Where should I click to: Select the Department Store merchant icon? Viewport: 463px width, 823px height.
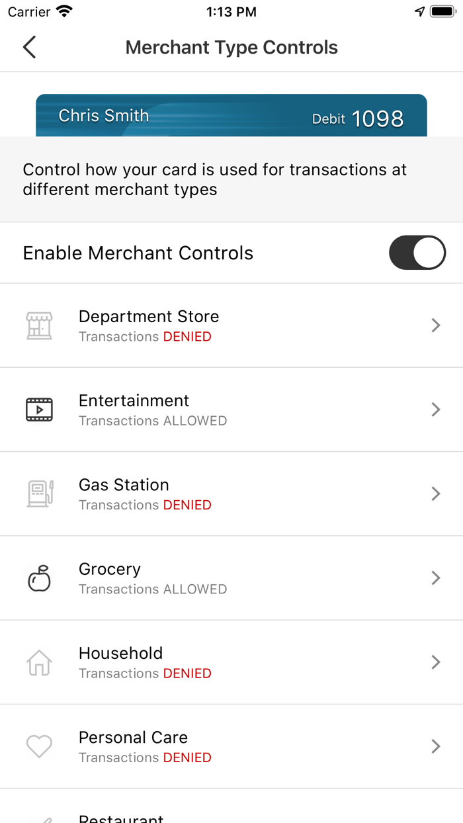coord(39,325)
